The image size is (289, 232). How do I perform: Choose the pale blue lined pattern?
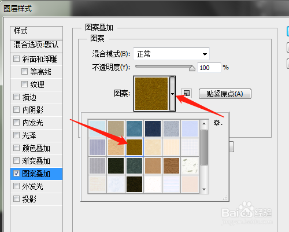171,184
